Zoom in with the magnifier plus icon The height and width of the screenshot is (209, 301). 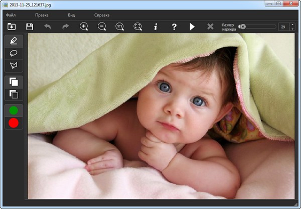point(84,26)
